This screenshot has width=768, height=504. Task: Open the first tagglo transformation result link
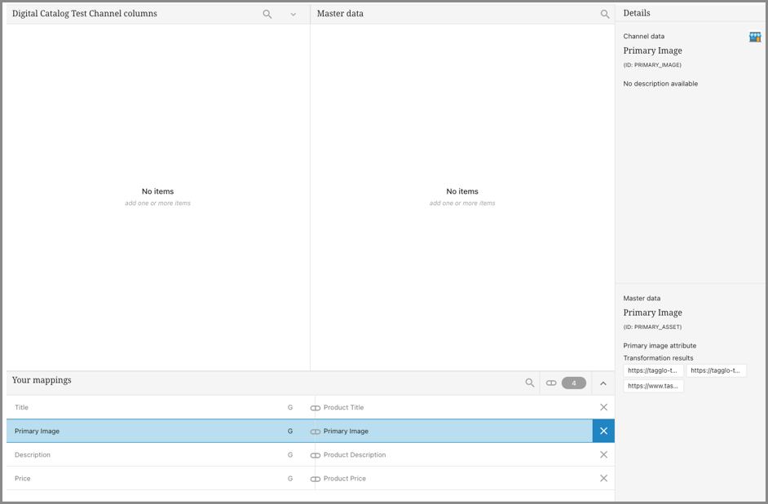click(654, 370)
